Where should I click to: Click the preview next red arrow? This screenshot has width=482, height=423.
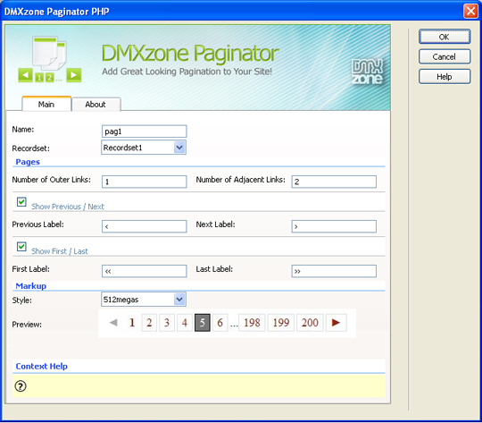pyautogui.click(x=336, y=323)
